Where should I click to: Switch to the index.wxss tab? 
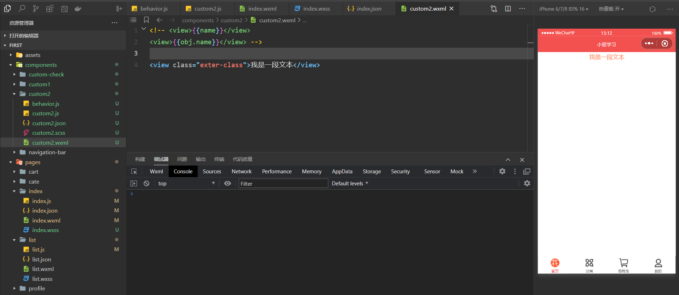click(316, 8)
